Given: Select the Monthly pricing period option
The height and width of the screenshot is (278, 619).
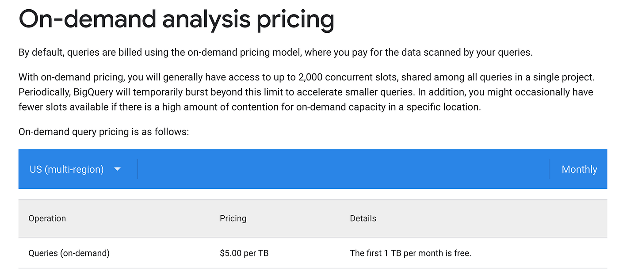Looking at the screenshot, I should (x=579, y=169).
